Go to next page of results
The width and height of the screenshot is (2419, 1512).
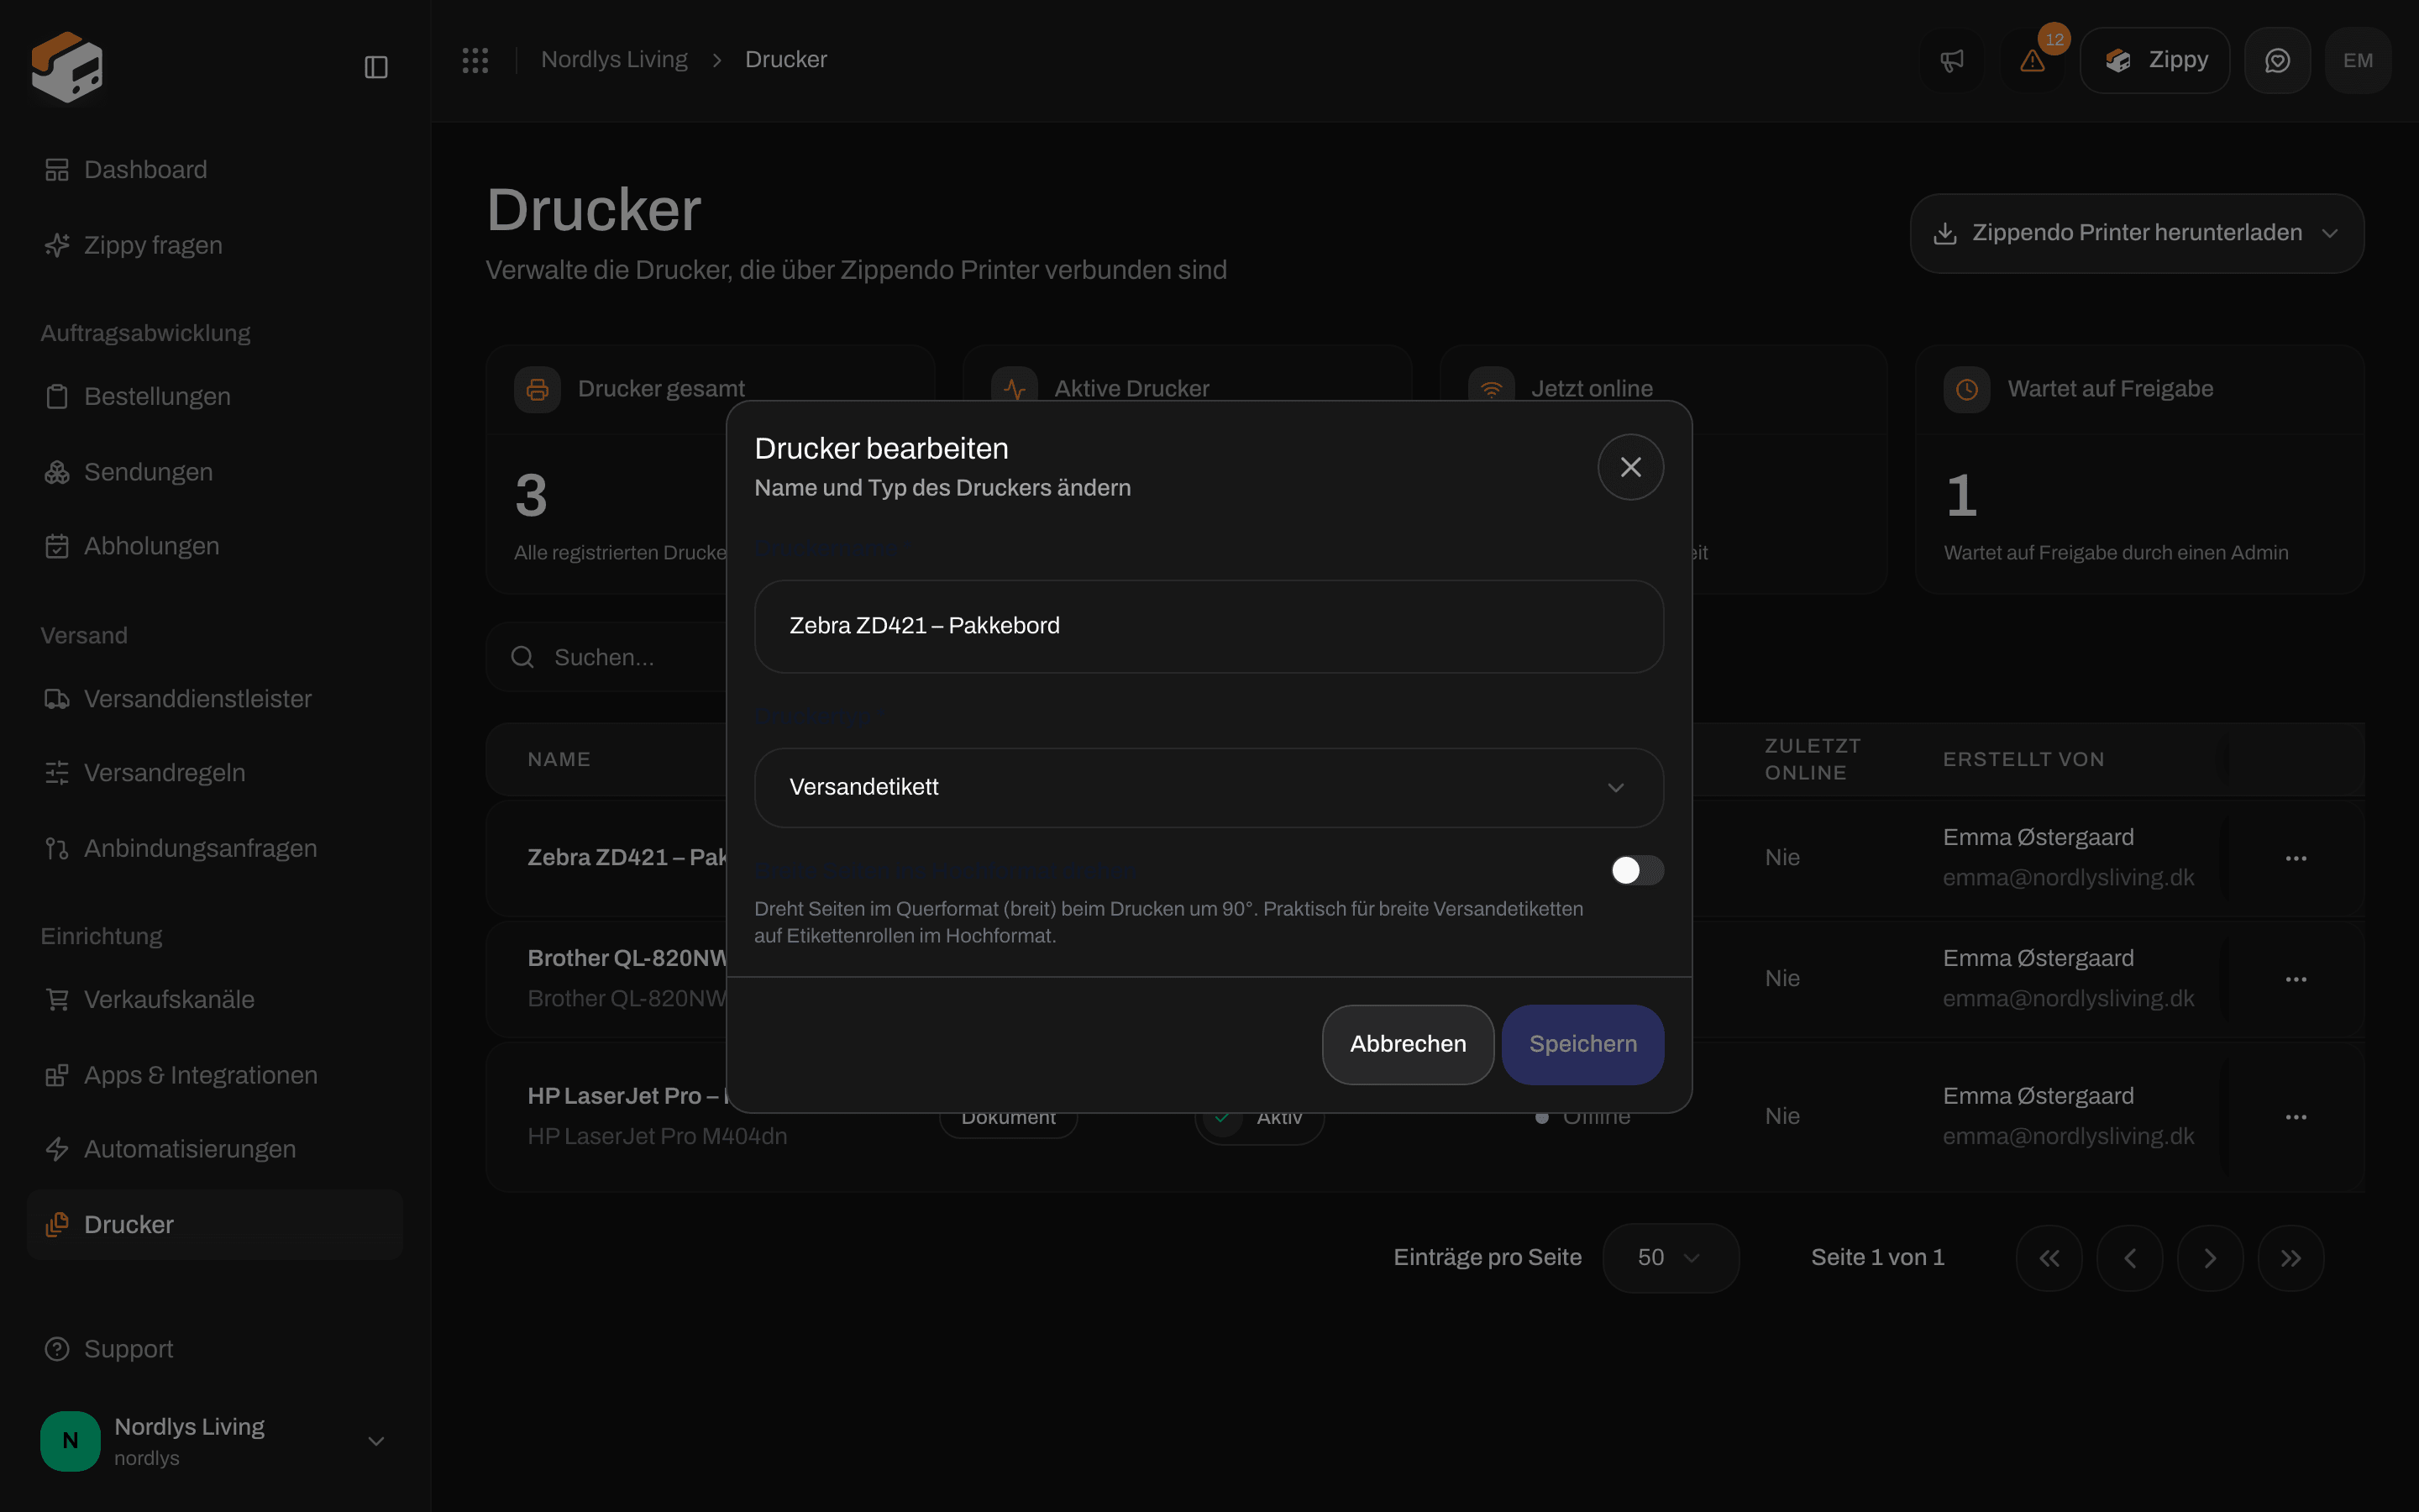pyautogui.click(x=2209, y=1258)
